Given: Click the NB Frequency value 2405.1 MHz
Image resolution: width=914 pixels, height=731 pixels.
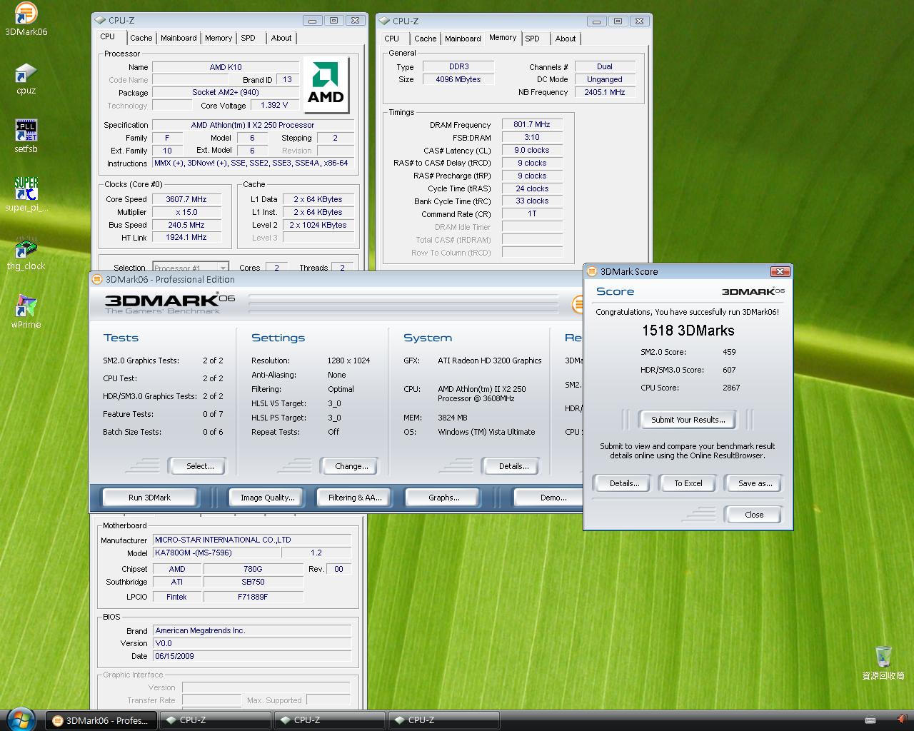Looking at the screenshot, I should pyautogui.click(x=605, y=92).
